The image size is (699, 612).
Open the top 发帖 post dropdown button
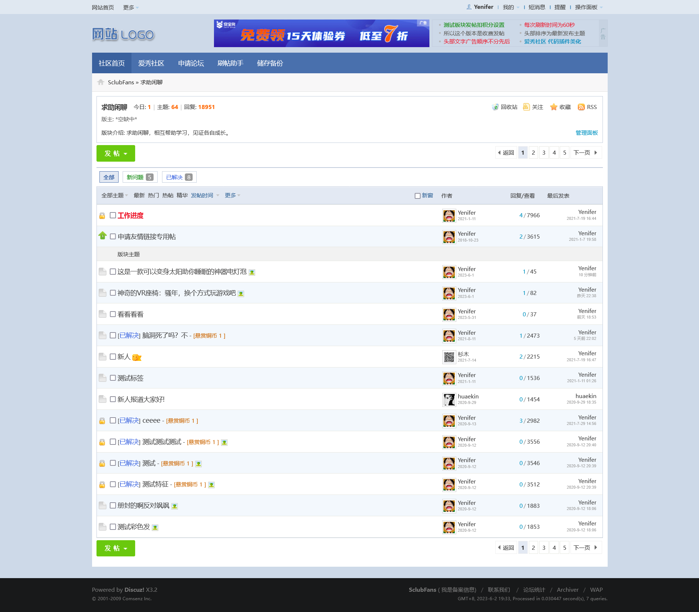tap(116, 154)
